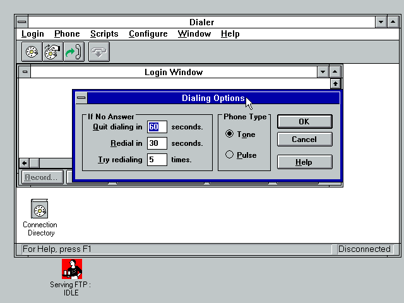Open the Configure menu

148,33
